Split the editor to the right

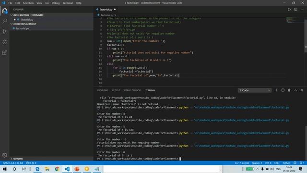295,10
